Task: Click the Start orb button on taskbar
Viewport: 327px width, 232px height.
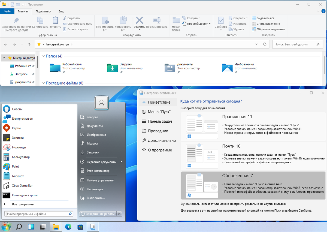Action: pyautogui.click(x=6, y=226)
